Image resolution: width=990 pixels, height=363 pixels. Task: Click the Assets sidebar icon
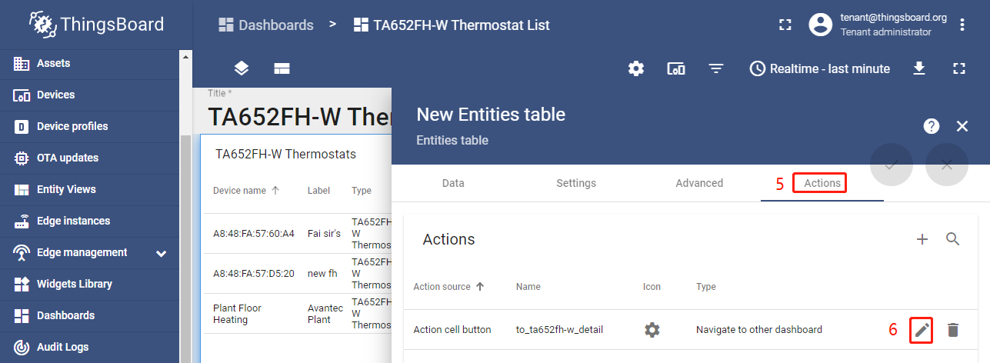click(22, 63)
